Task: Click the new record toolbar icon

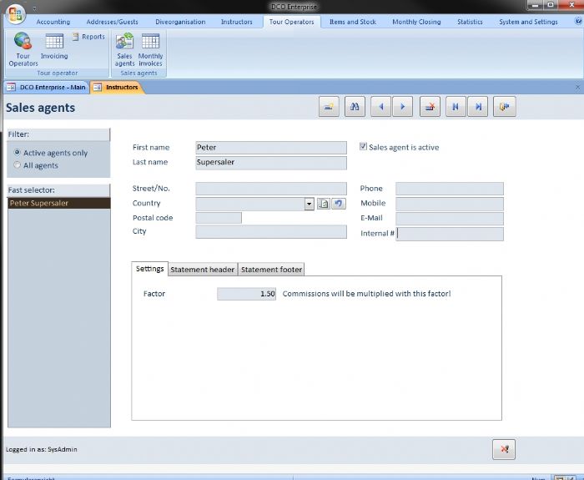Action: coord(329,107)
